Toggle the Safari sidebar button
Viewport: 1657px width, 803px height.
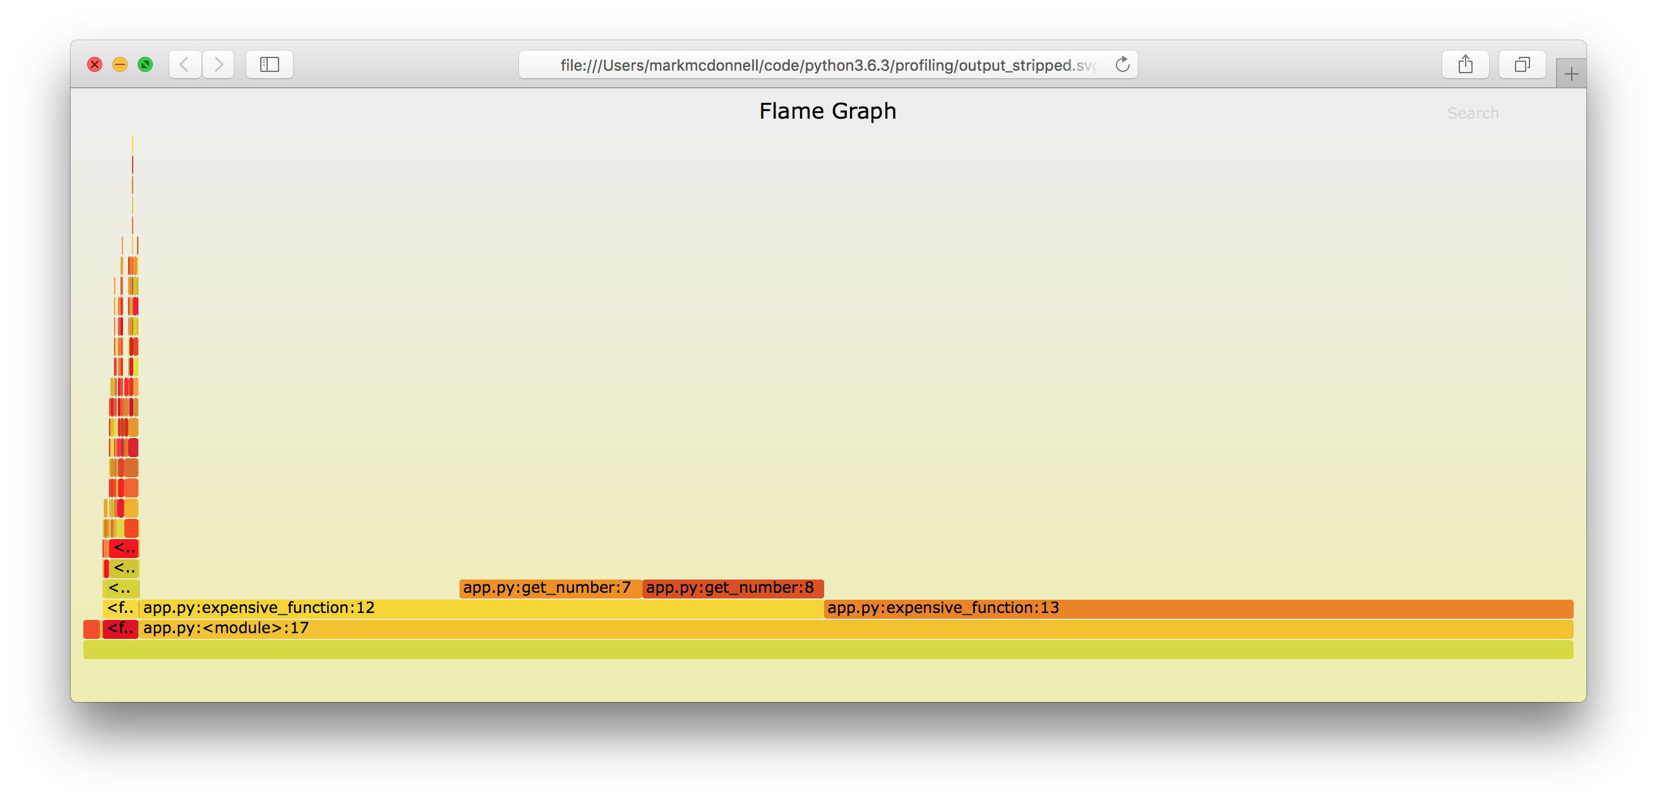[x=270, y=64]
